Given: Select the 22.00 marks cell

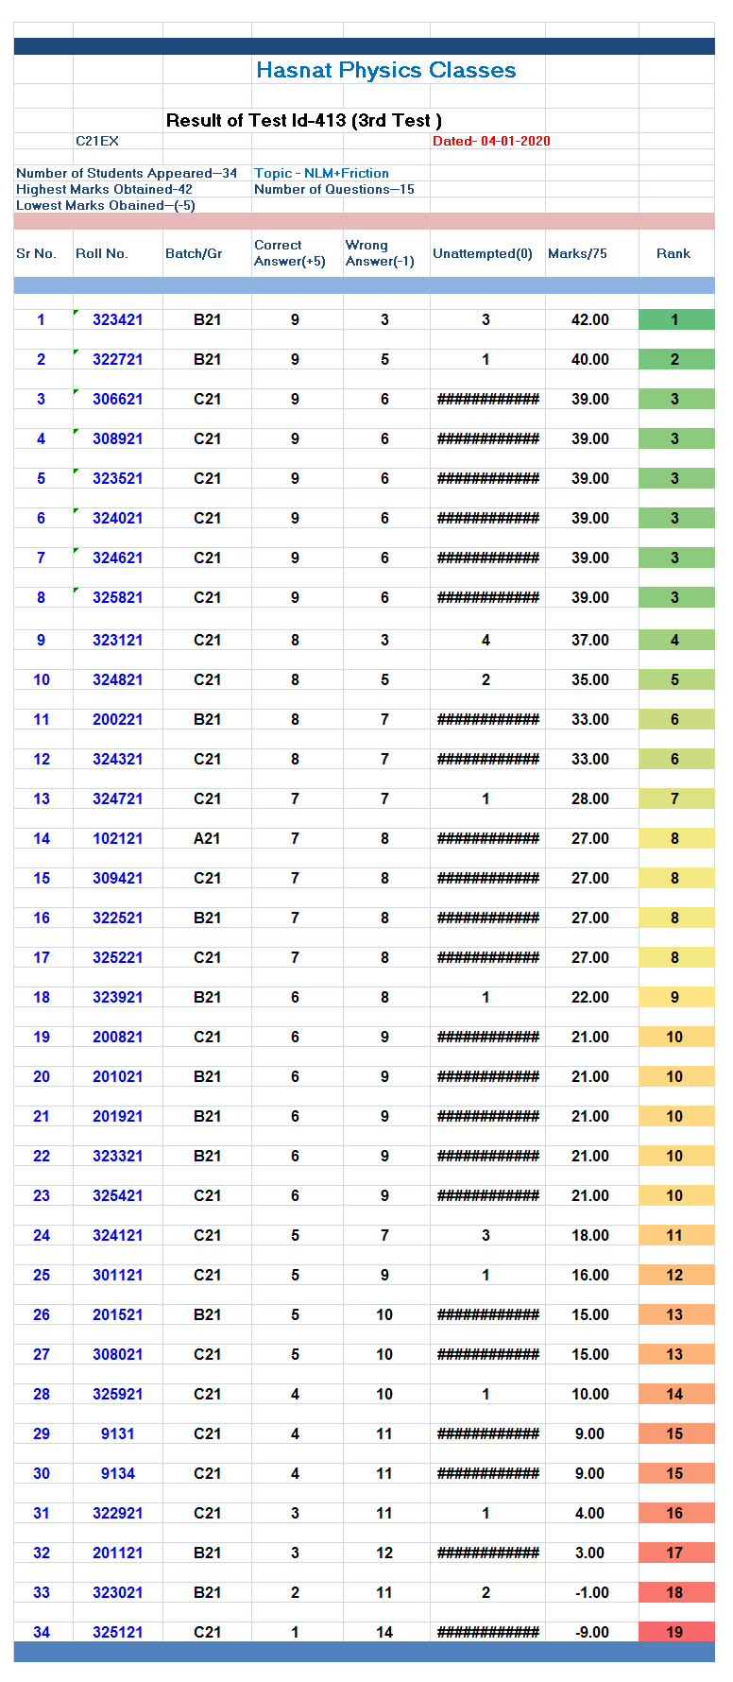Looking at the screenshot, I should 590,997.
